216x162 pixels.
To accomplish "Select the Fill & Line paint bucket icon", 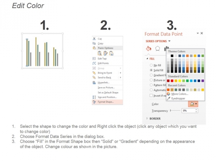I will click(x=148, y=49).
